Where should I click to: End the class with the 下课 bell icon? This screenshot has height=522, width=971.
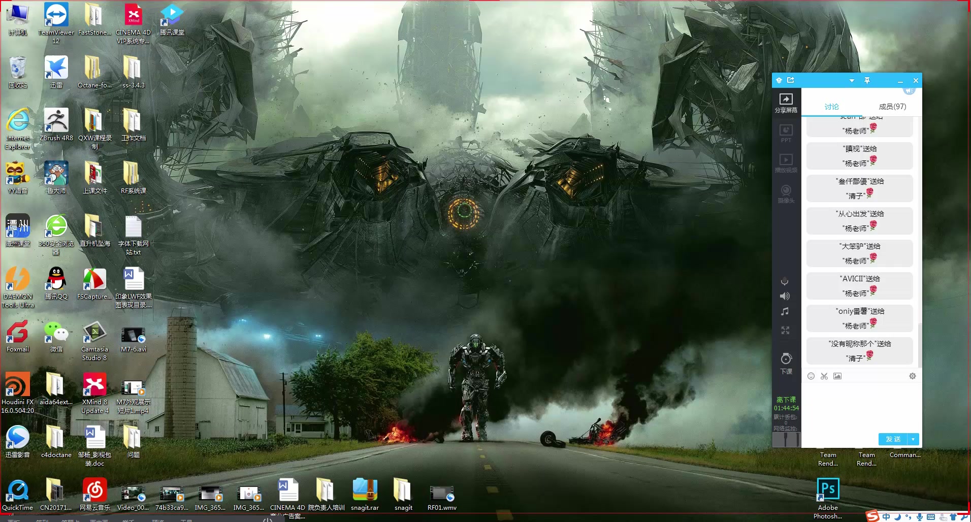(786, 364)
